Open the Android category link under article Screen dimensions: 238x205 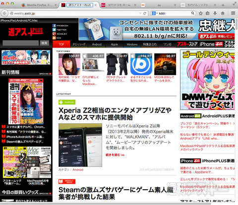(78, 169)
